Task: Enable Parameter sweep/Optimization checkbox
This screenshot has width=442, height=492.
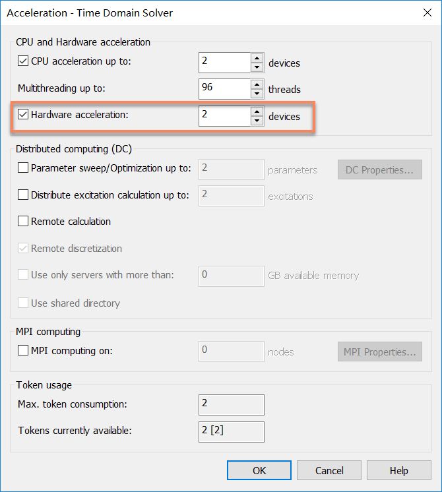Action: 23,168
